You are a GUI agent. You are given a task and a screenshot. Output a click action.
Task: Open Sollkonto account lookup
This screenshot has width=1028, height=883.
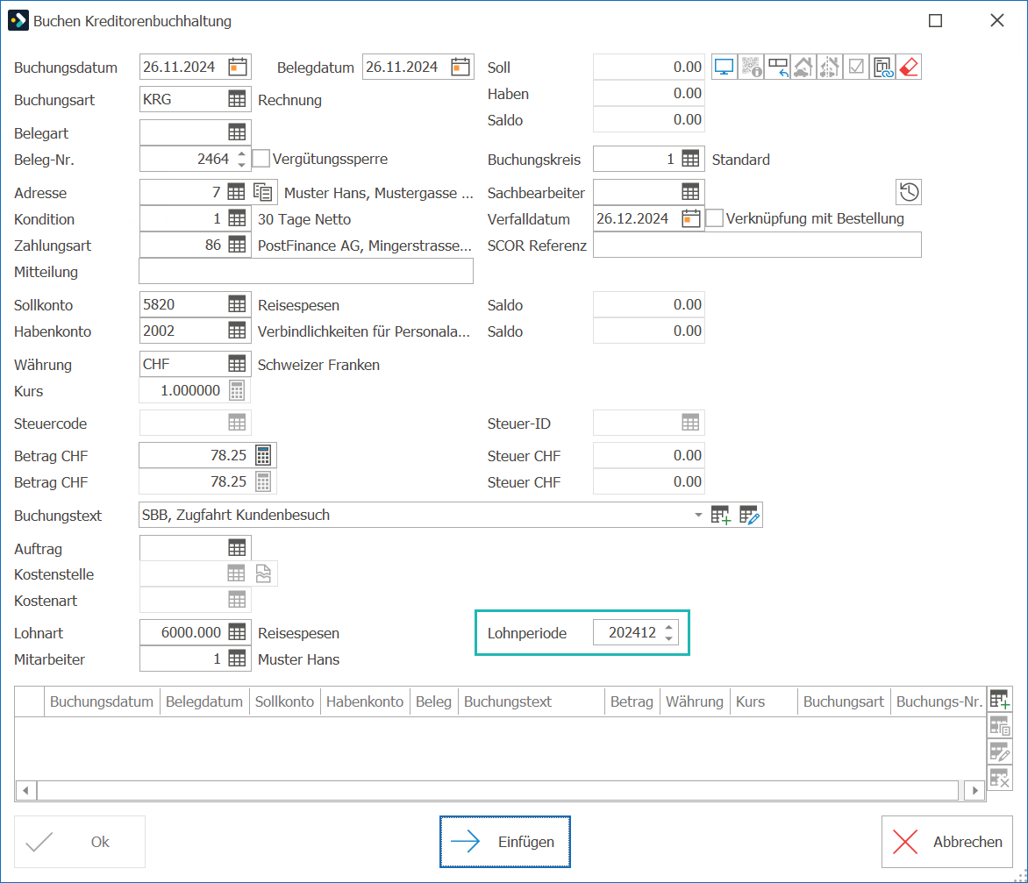tap(237, 304)
